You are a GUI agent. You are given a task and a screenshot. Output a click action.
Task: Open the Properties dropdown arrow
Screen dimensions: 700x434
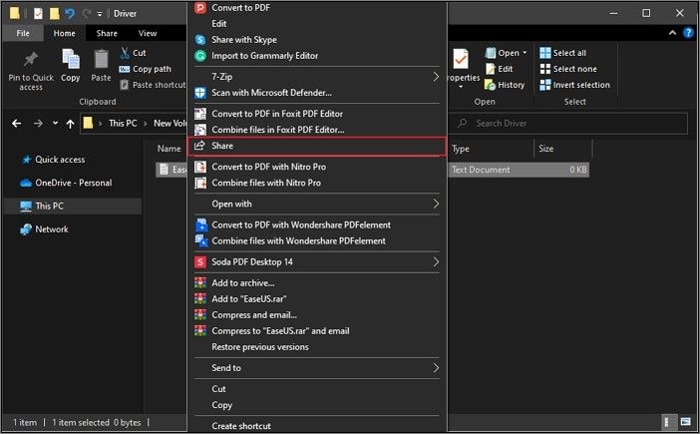(461, 87)
